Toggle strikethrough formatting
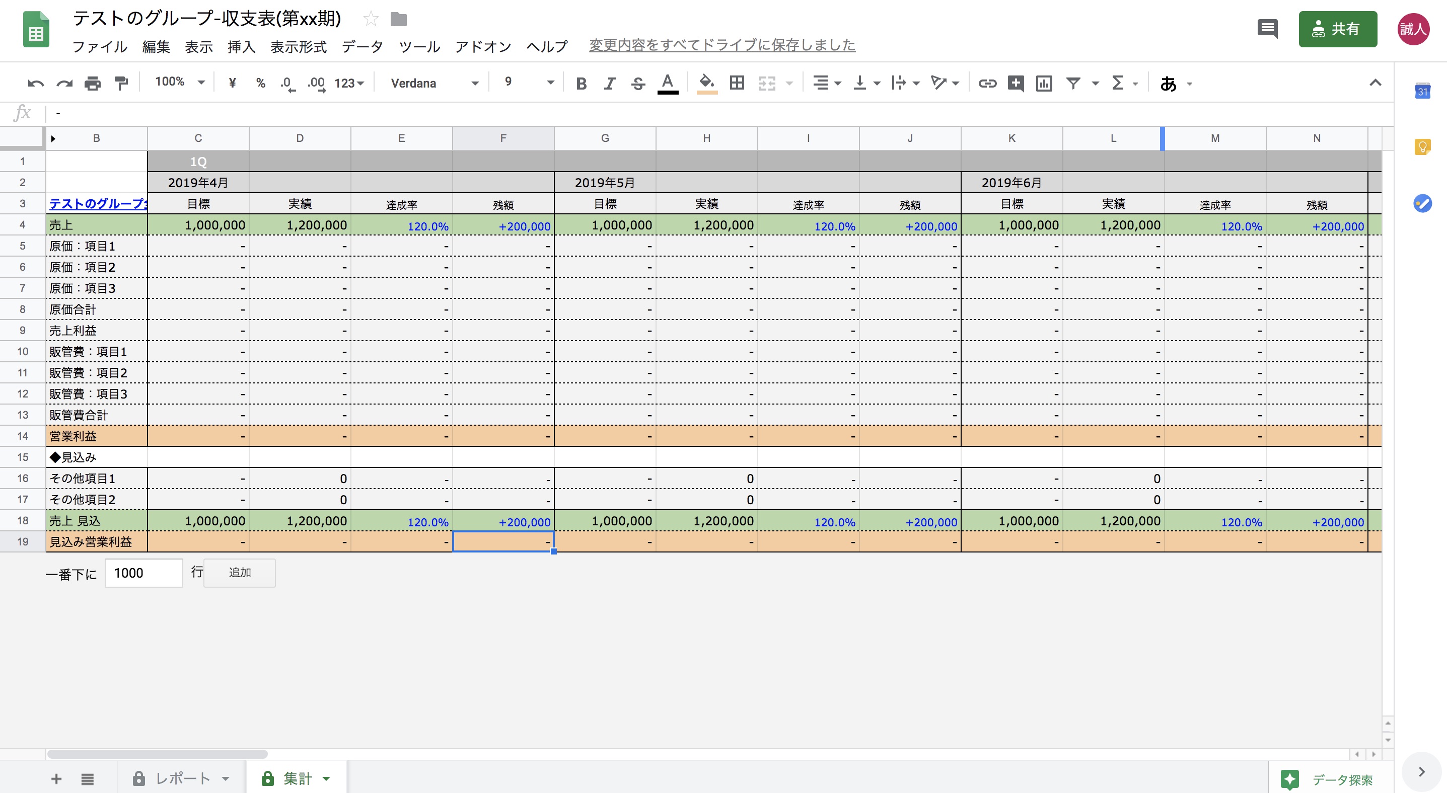Viewport: 1447px width, 793px height. (638, 84)
